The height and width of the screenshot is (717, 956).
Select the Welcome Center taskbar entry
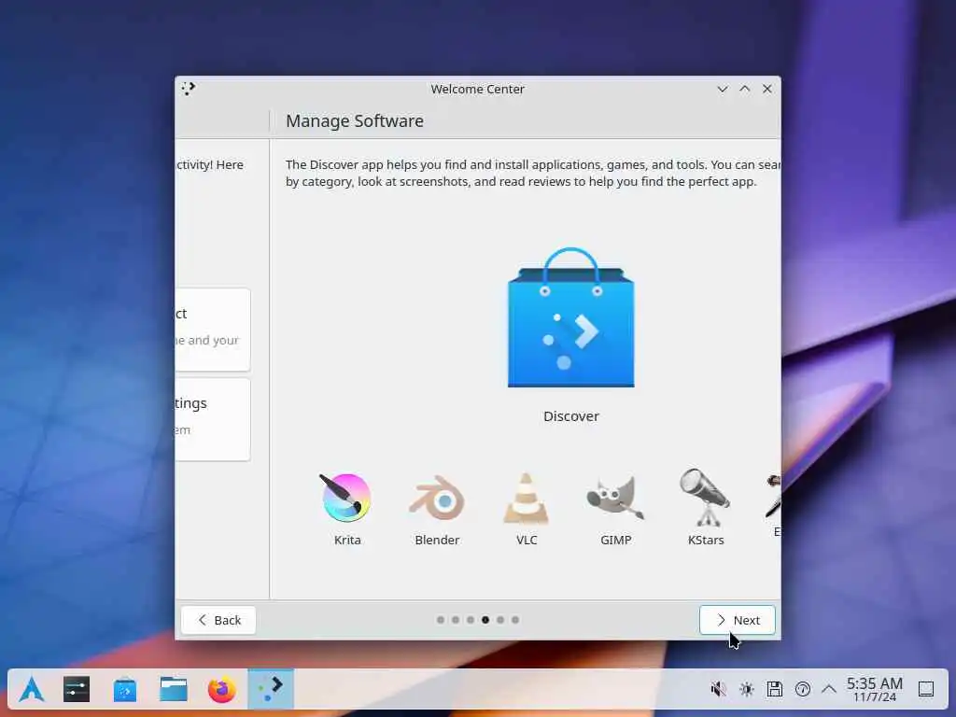click(x=271, y=689)
